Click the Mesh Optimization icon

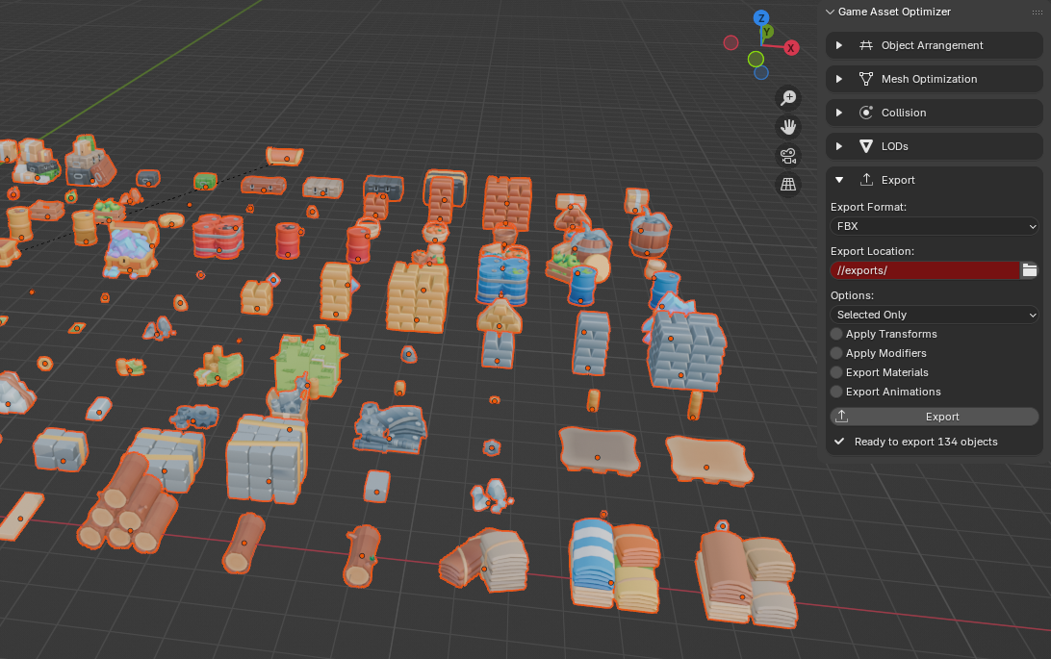point(866,79)
